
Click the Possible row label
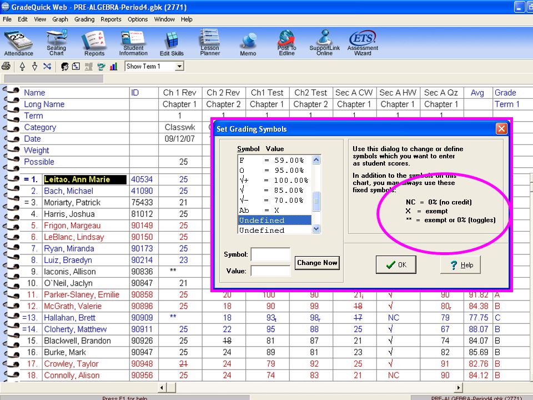pos(39,162)
